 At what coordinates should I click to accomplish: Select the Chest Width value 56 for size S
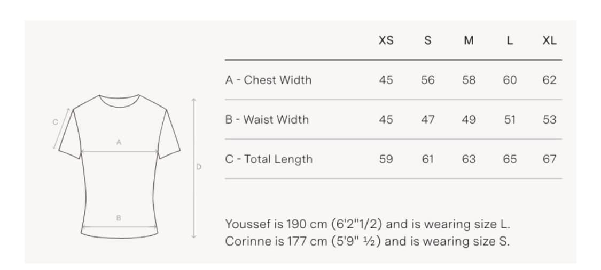427,80
